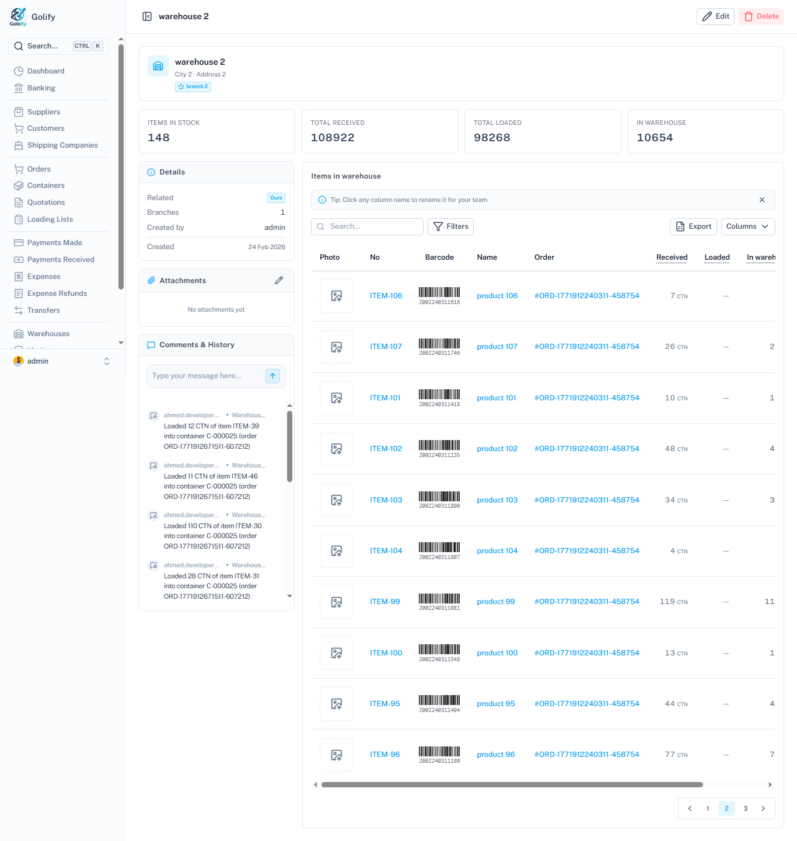Click the comments history scrollbar
The height and width of the screenshot is (841, 797).
[x=289, y=446]
